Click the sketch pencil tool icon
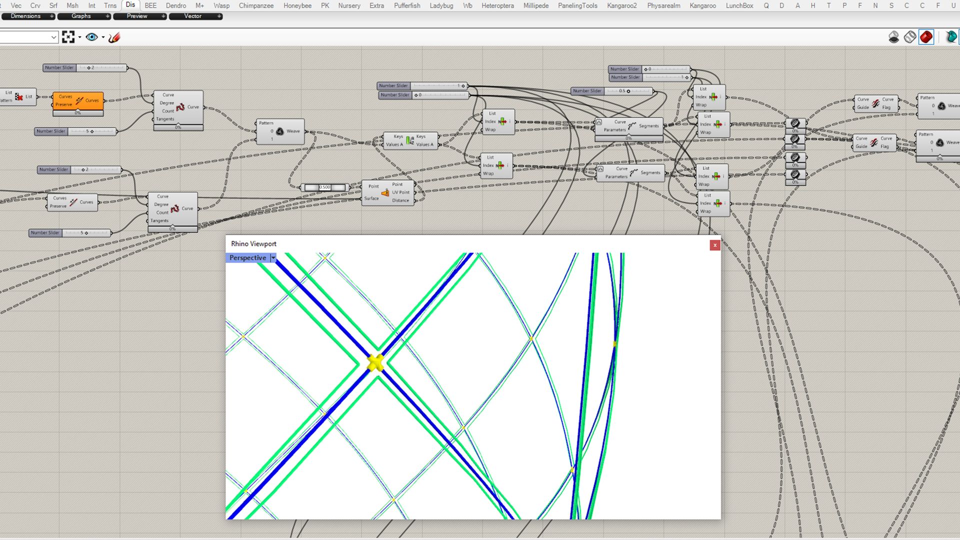960x540 pixels. click(x=114, y=37)
